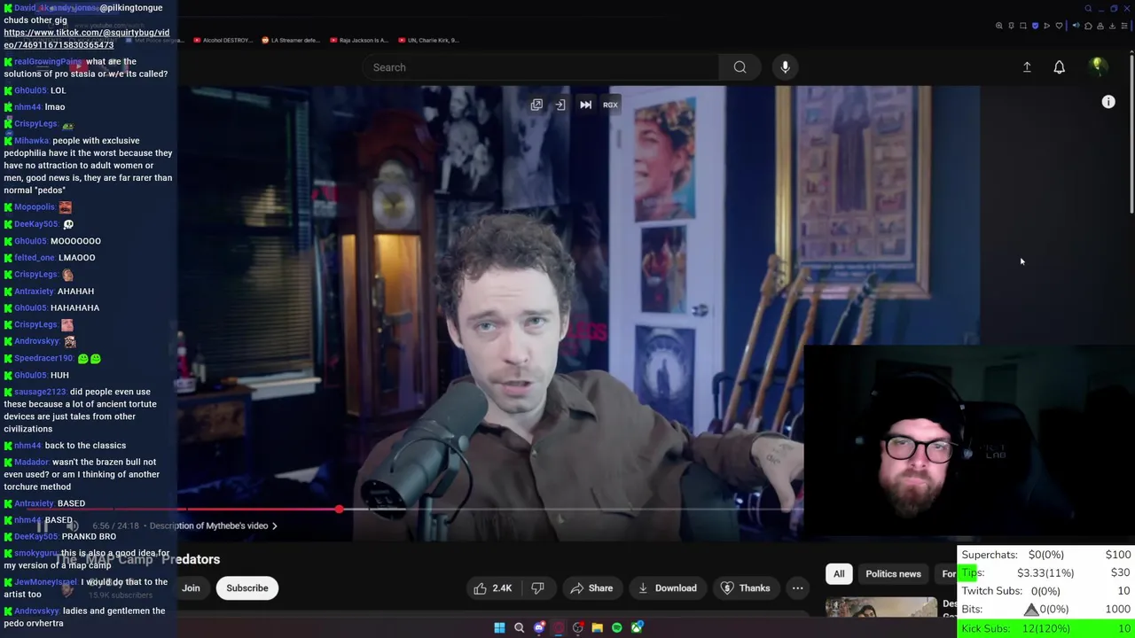Screen dimensions: 1135x638
Task: Expand the 'Description of Mythebe's video' chapter chevron
Action: pyautogui.click(x=275, y=526)
